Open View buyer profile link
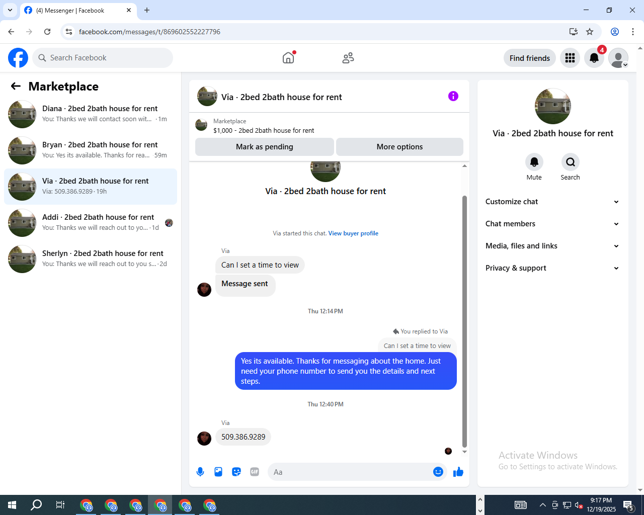This screenshot has height=515, width=644. click(x=353, y=233)
